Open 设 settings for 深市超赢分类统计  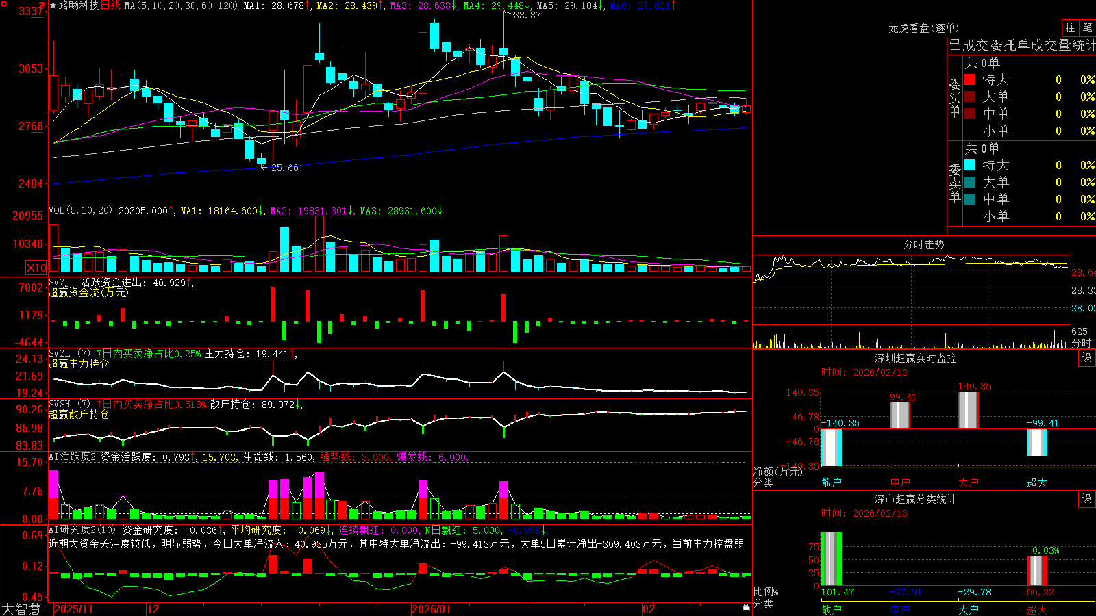point(1087,499)
